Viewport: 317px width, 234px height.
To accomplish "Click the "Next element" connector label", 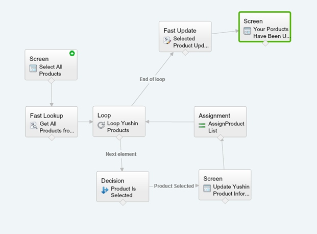I will coord(121,153).
